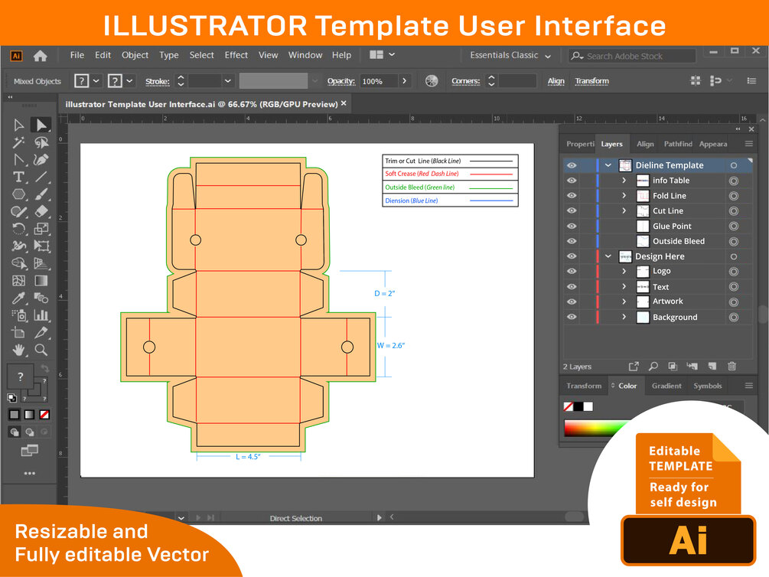Select the Column Graph tool
This screenshot has width=769, height=577.
(x=41, y=315)
